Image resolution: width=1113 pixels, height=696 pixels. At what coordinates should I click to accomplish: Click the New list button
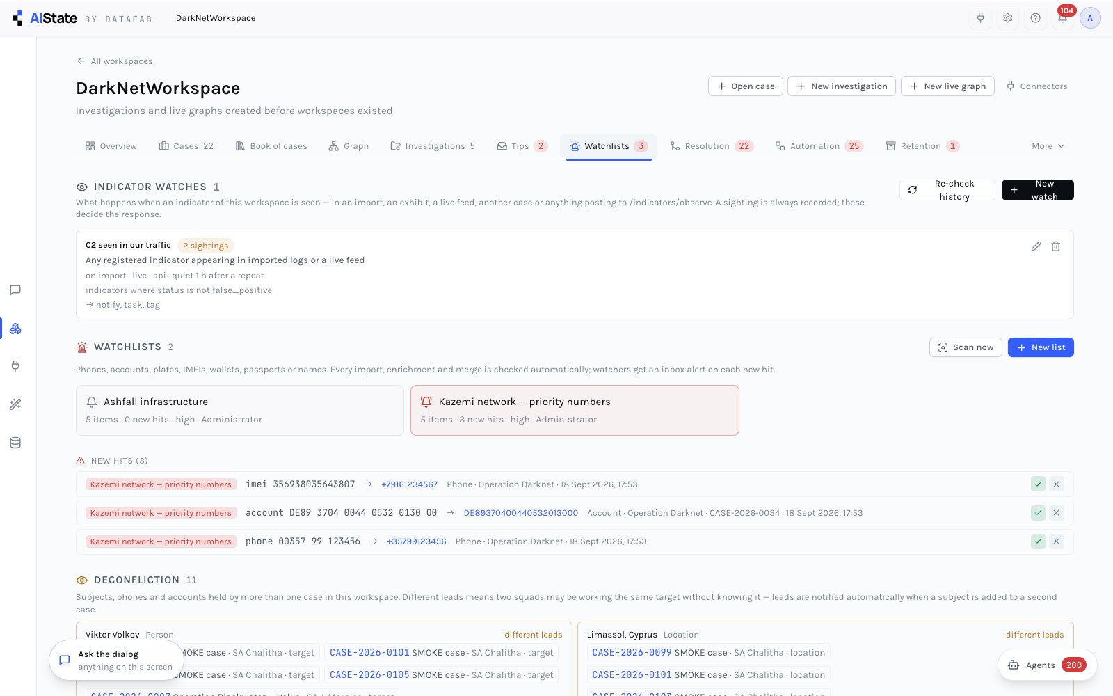1041,347
